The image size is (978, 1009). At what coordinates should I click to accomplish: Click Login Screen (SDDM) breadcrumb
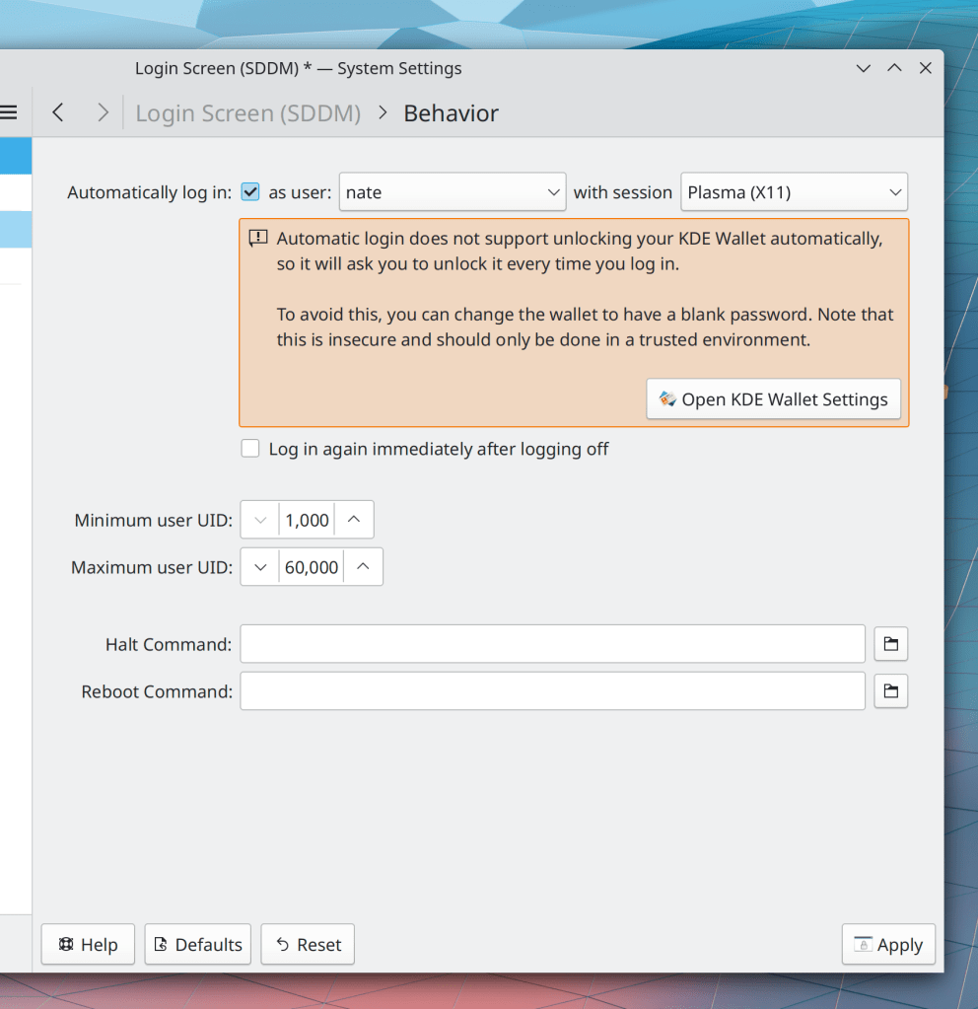point(247,113)
